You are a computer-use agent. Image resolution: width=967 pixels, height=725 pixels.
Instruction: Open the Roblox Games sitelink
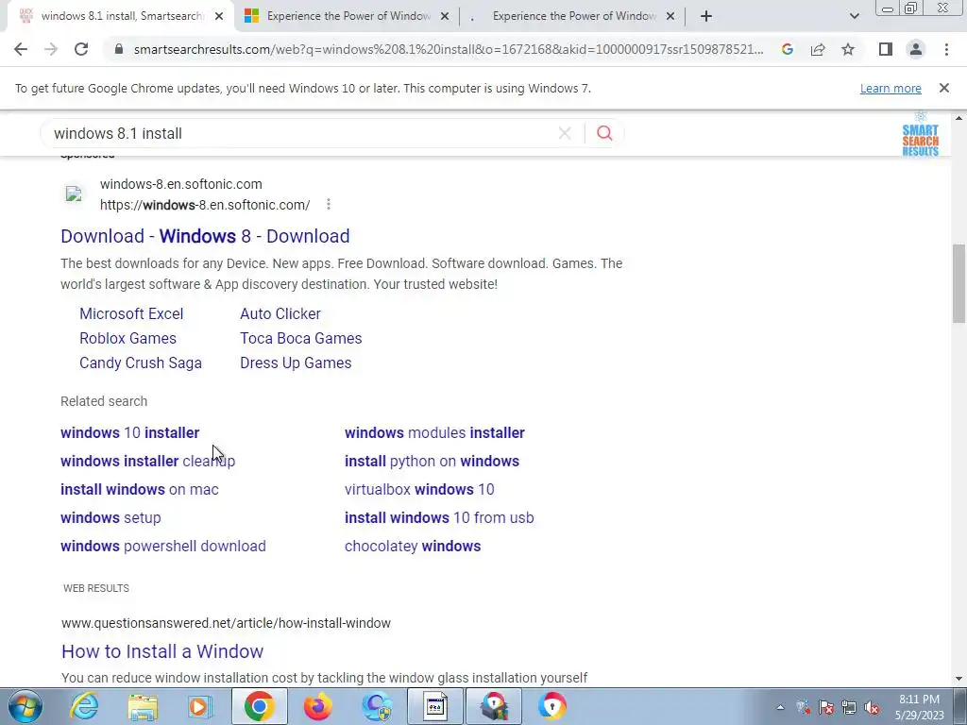[127, 339]
